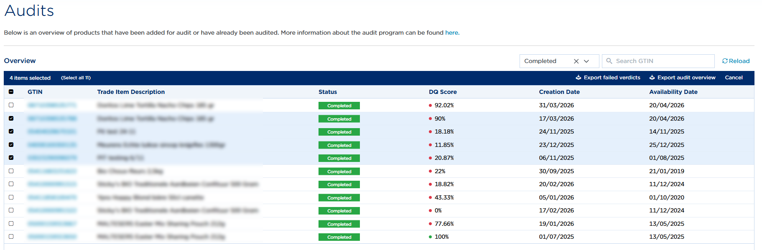Check the row with 22% DQ score
This screenshot has width=762, height=250.
pos(11,171)
